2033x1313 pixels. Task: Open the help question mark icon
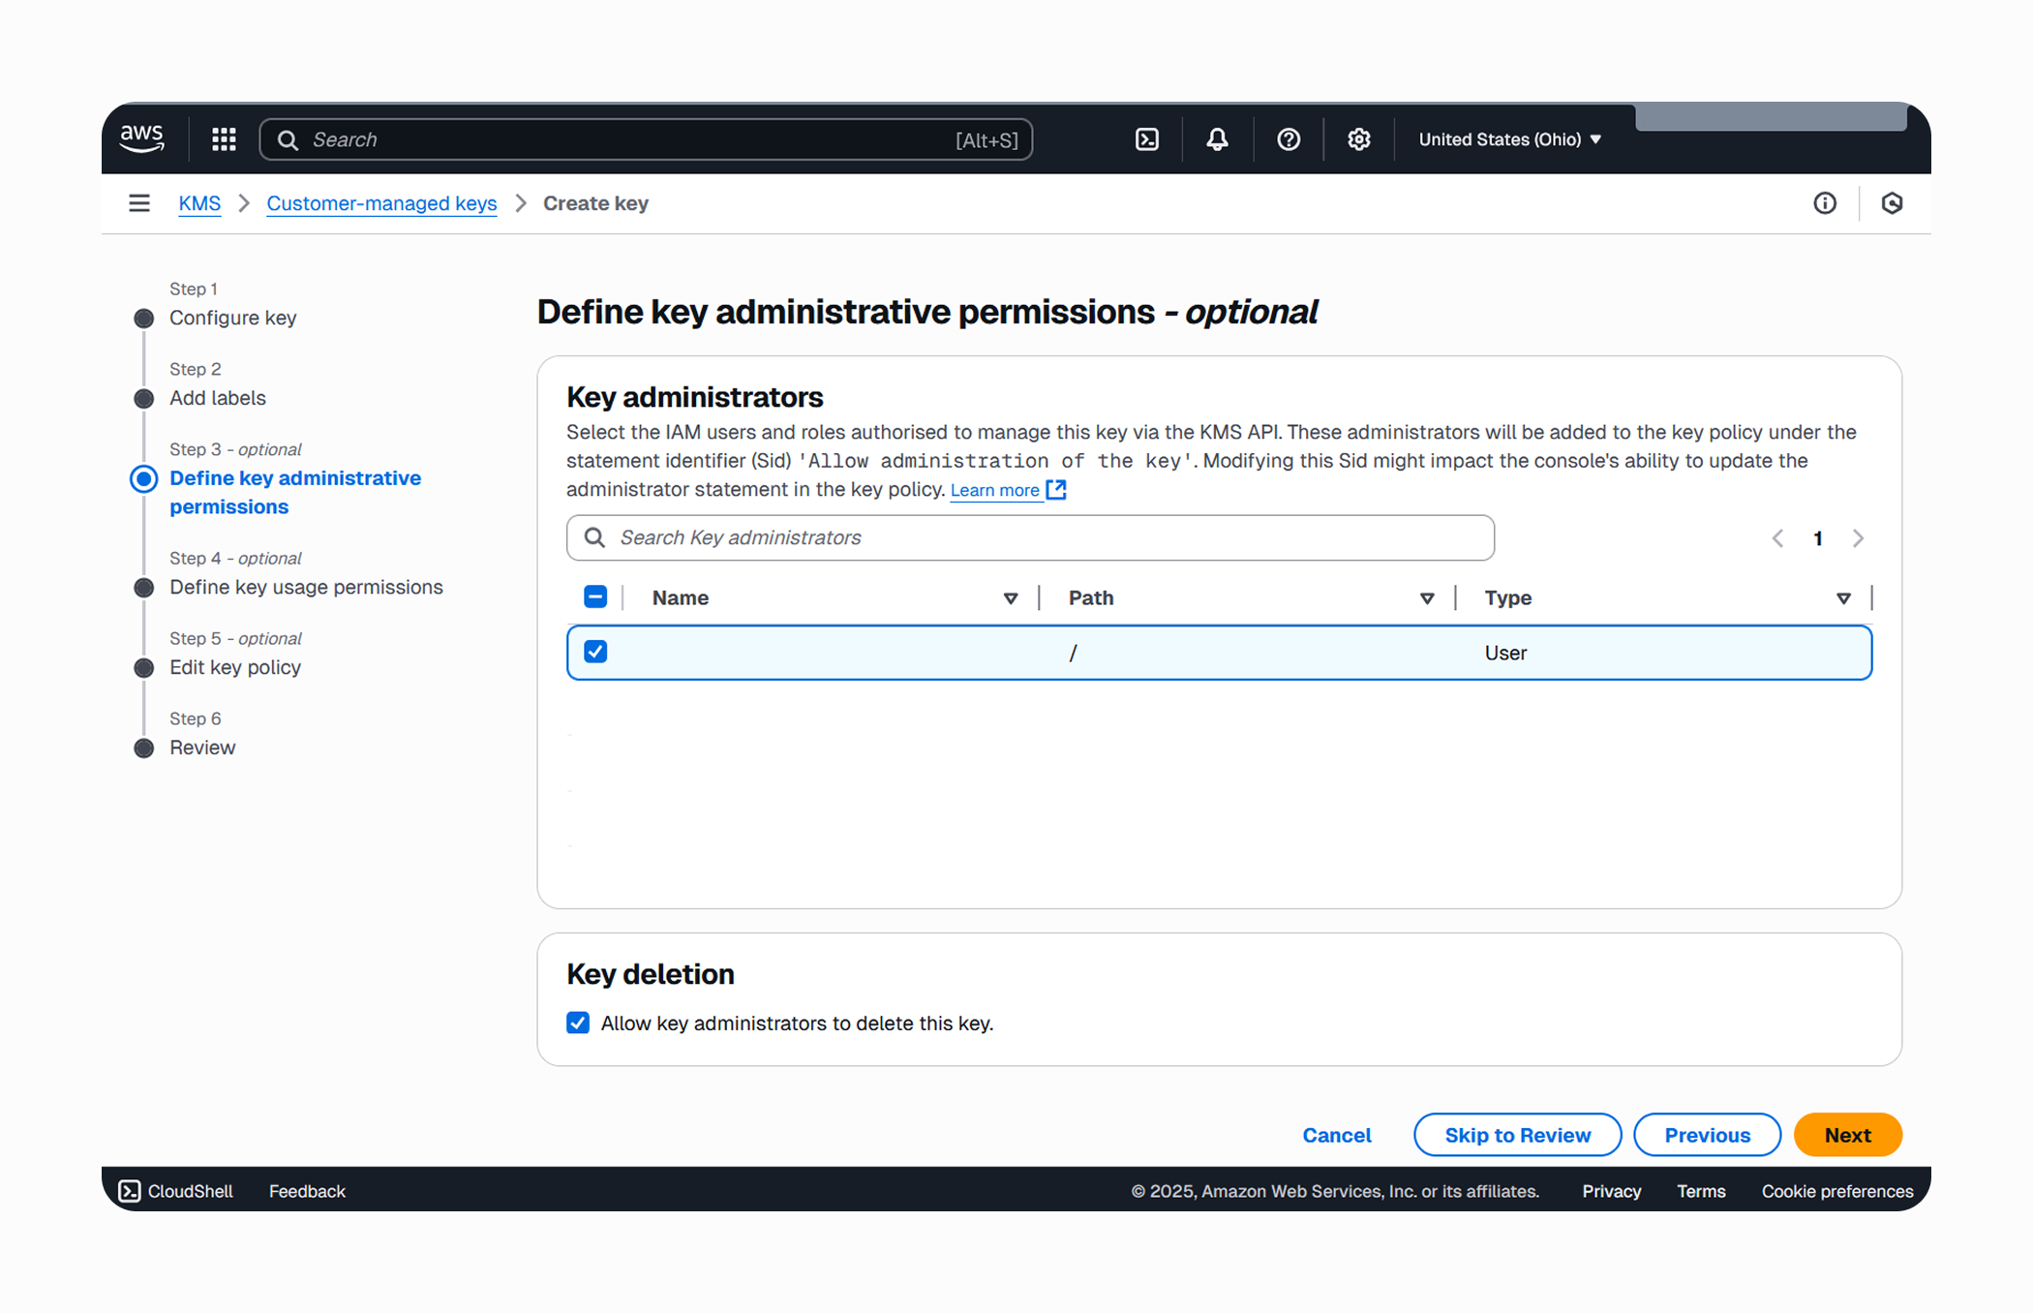pos(1289,139)
